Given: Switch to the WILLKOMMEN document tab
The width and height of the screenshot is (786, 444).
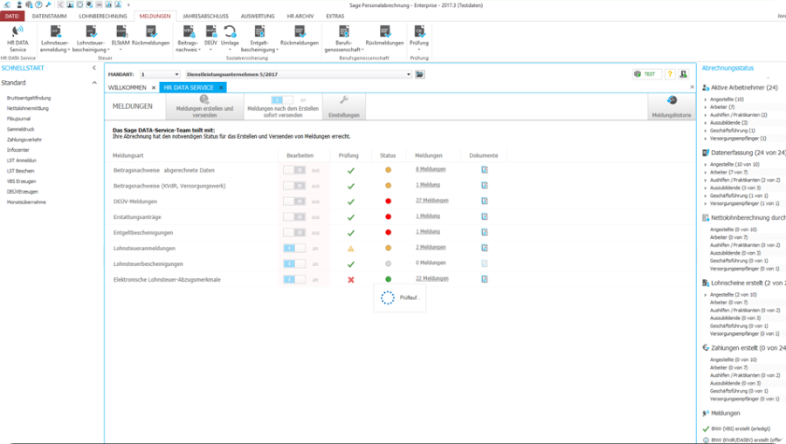Looking at the screenshot, I should (128, 87).
